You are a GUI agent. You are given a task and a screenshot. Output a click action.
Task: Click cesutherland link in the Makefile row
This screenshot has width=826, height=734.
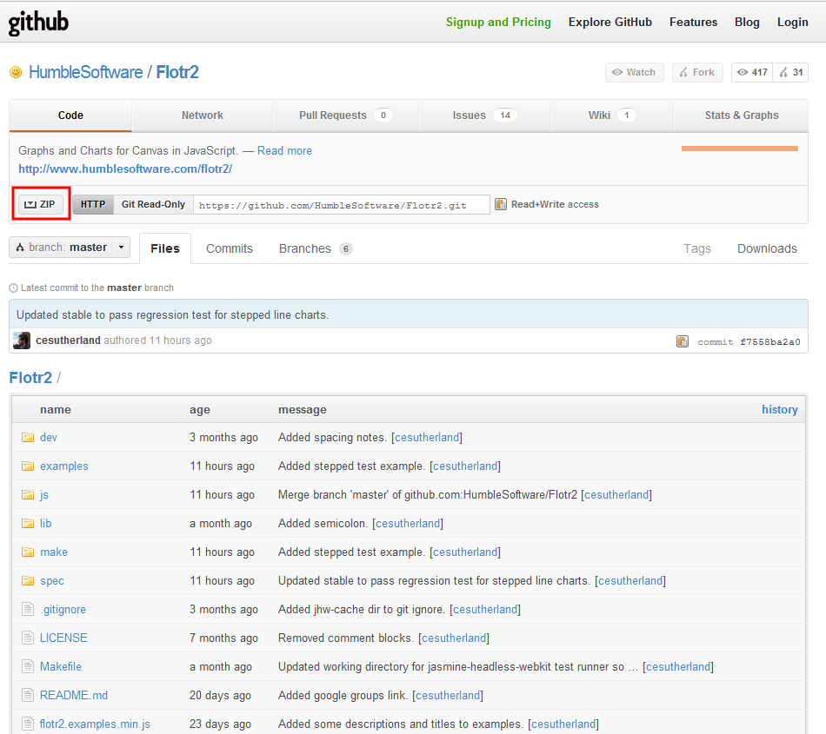[x=678, y=666]
